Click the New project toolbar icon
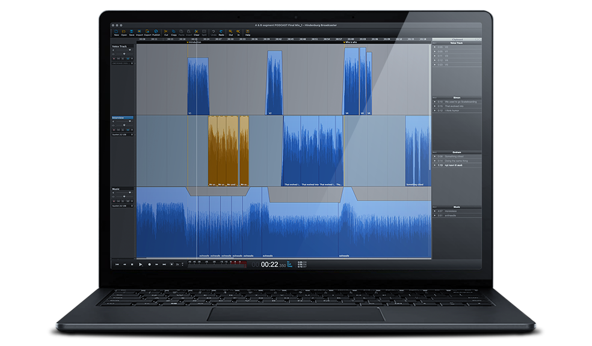The height and width of the screenshot is (346, 592). click(117, 32)
